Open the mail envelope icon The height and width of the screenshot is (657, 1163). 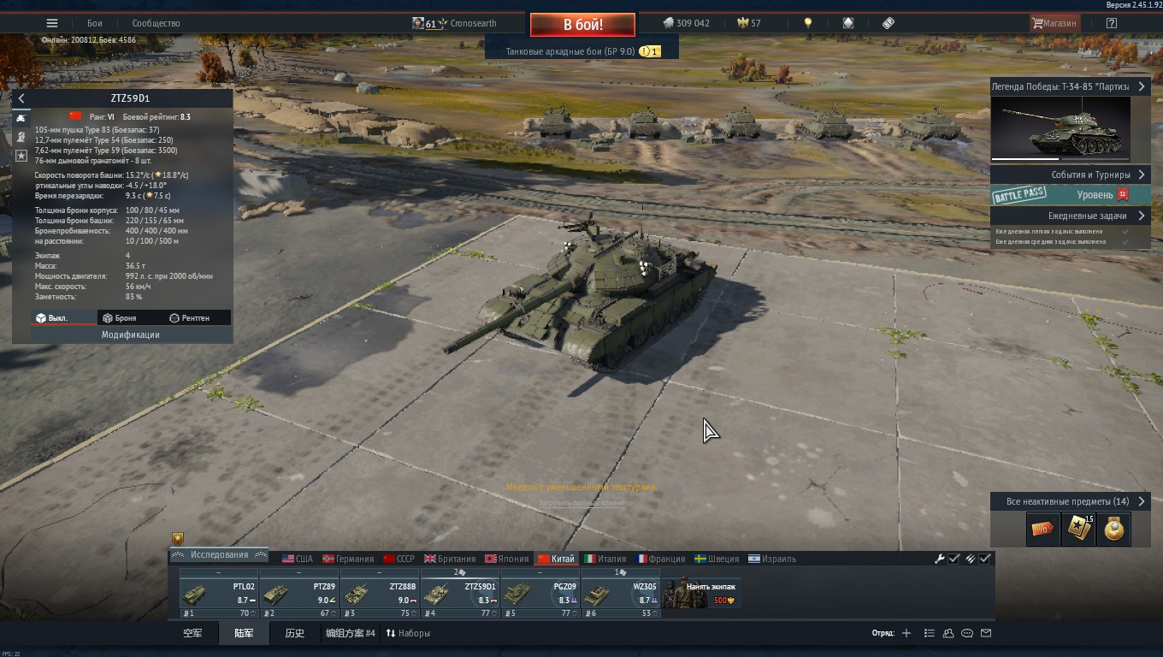(986, 633)
